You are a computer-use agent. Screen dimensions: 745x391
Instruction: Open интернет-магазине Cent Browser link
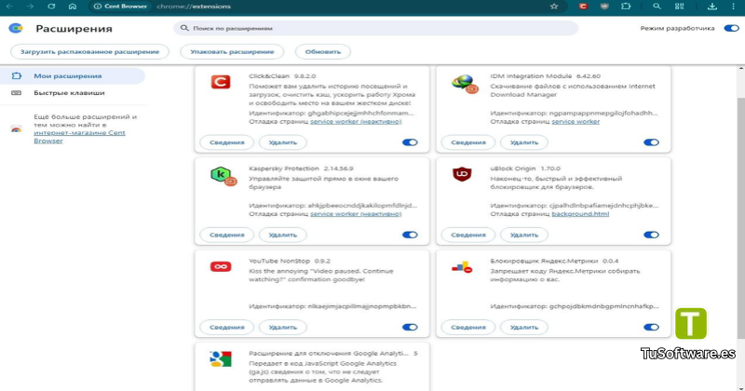click(x=79, y=136)
